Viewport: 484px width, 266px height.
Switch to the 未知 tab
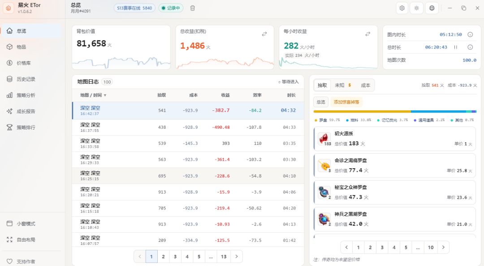point(343,85)
